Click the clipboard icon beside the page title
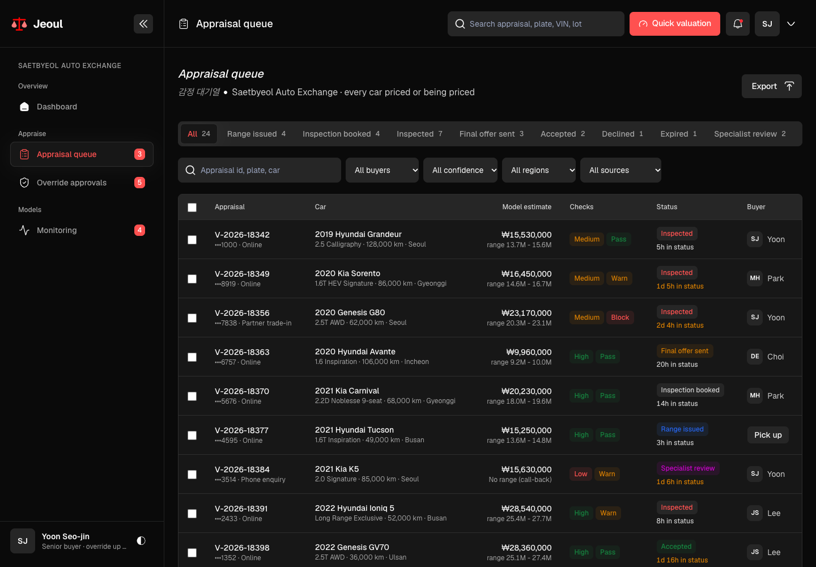 click(184, 24)
